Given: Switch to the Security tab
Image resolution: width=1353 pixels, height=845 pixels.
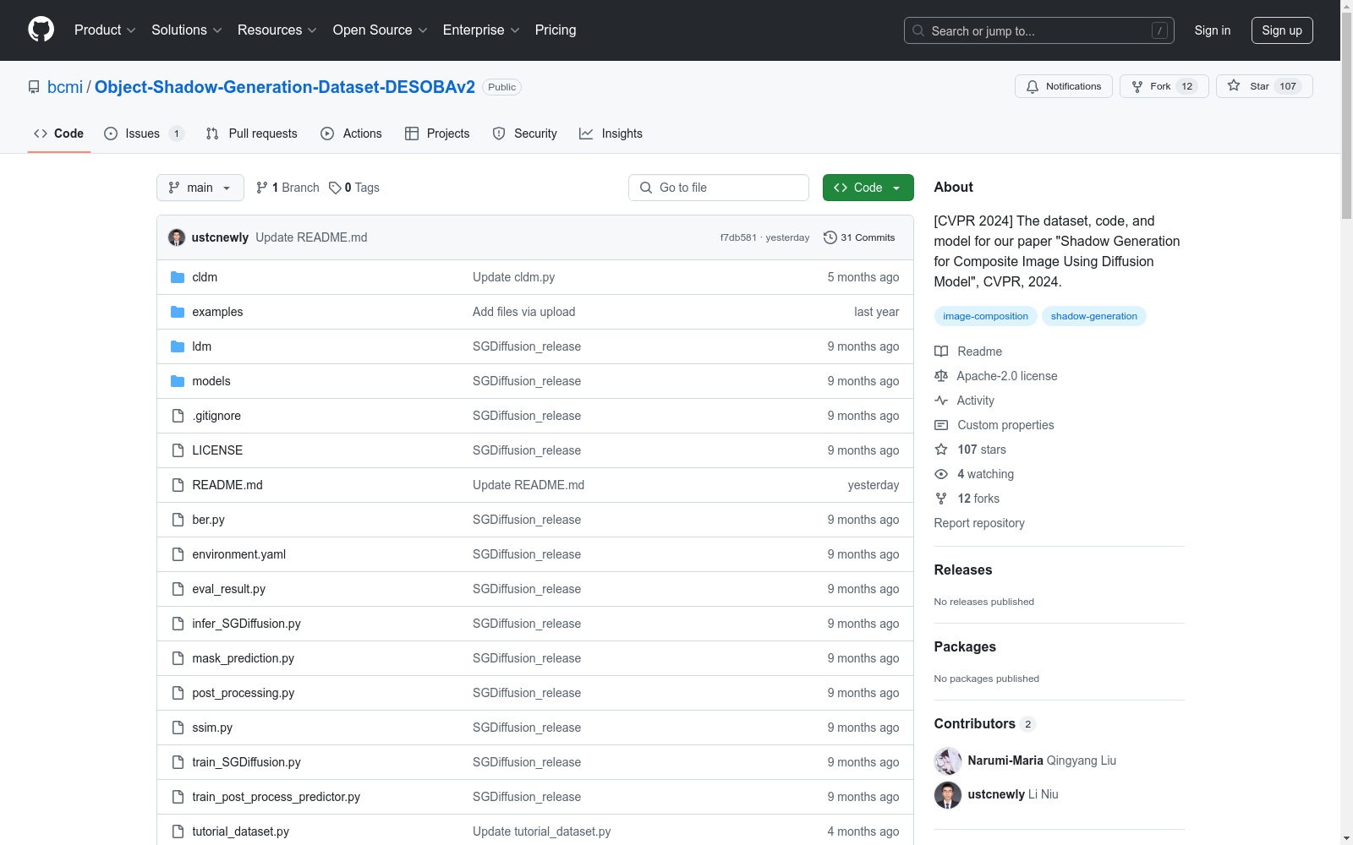Looking at the screenshot, I should (x=525, y=134).
